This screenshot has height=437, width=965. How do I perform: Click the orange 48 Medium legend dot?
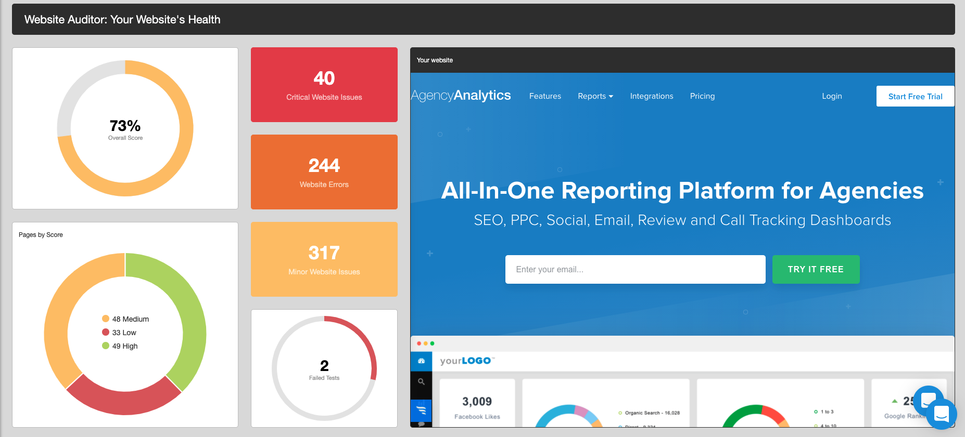[x=106, y=319]
